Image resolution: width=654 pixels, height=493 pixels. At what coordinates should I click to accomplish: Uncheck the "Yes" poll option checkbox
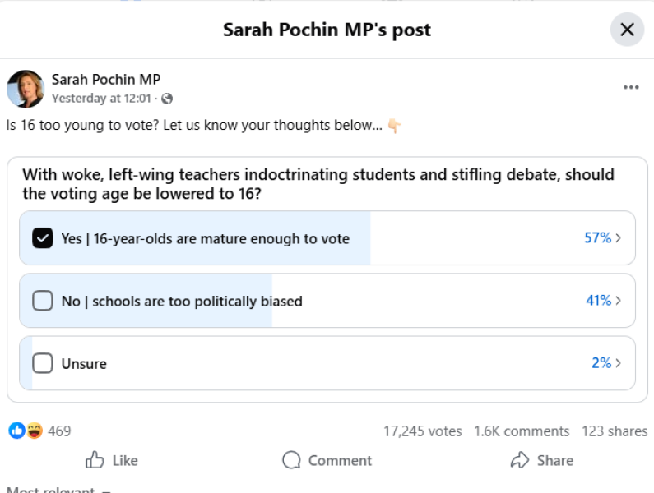[42, 238]
